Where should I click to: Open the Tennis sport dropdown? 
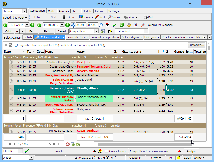coord(24,11)
